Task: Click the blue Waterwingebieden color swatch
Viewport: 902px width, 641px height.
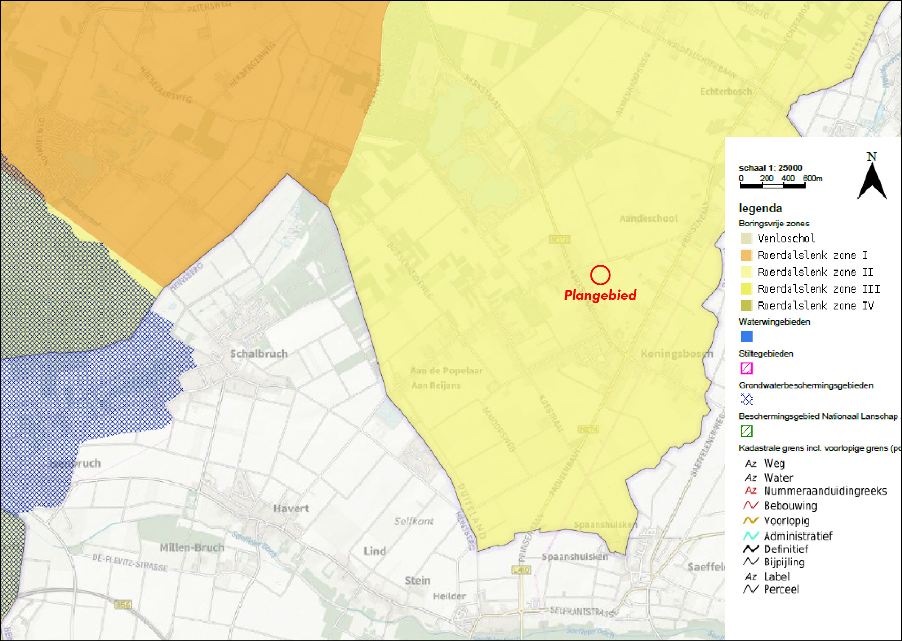Action: 746,337
